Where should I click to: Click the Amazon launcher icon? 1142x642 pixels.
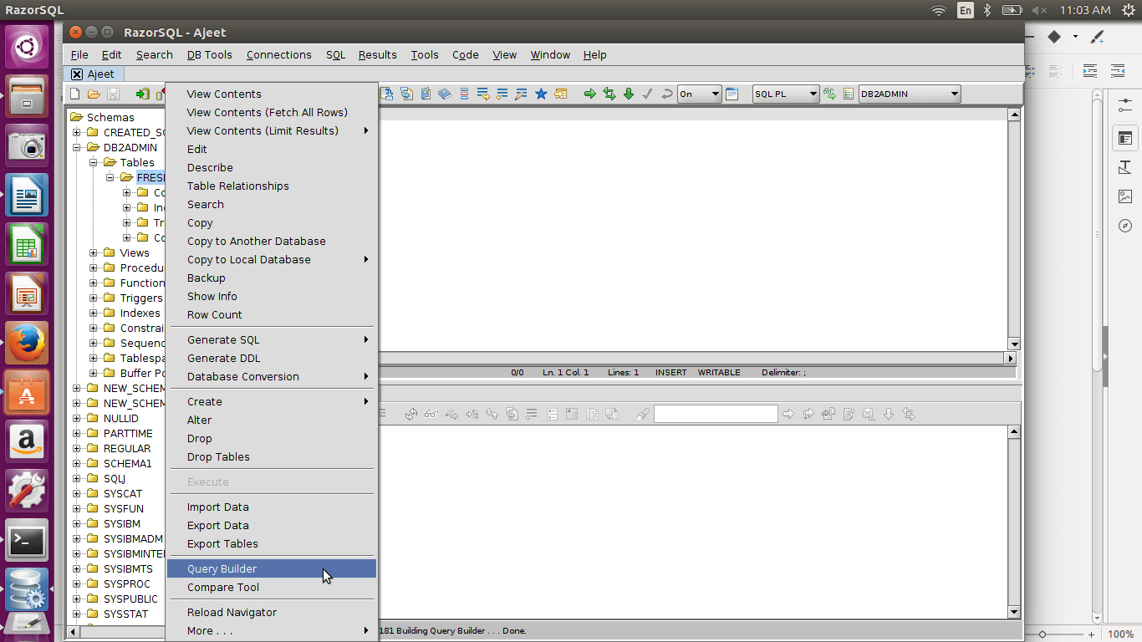pyautogui.click(x=27, y=441)
